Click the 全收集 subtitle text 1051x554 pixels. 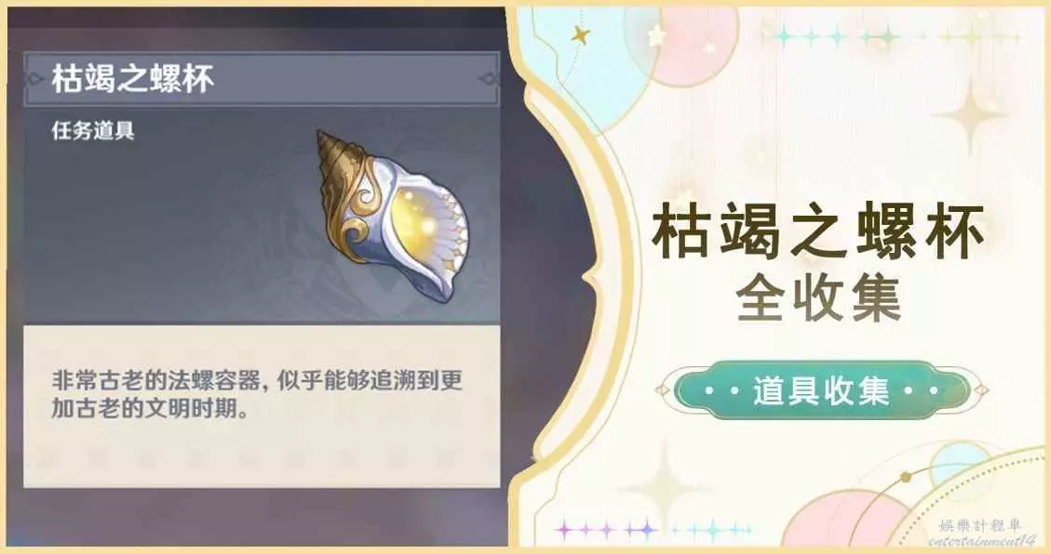[x=818, y=297]
